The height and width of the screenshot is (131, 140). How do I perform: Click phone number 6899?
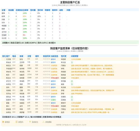(14, 112)
